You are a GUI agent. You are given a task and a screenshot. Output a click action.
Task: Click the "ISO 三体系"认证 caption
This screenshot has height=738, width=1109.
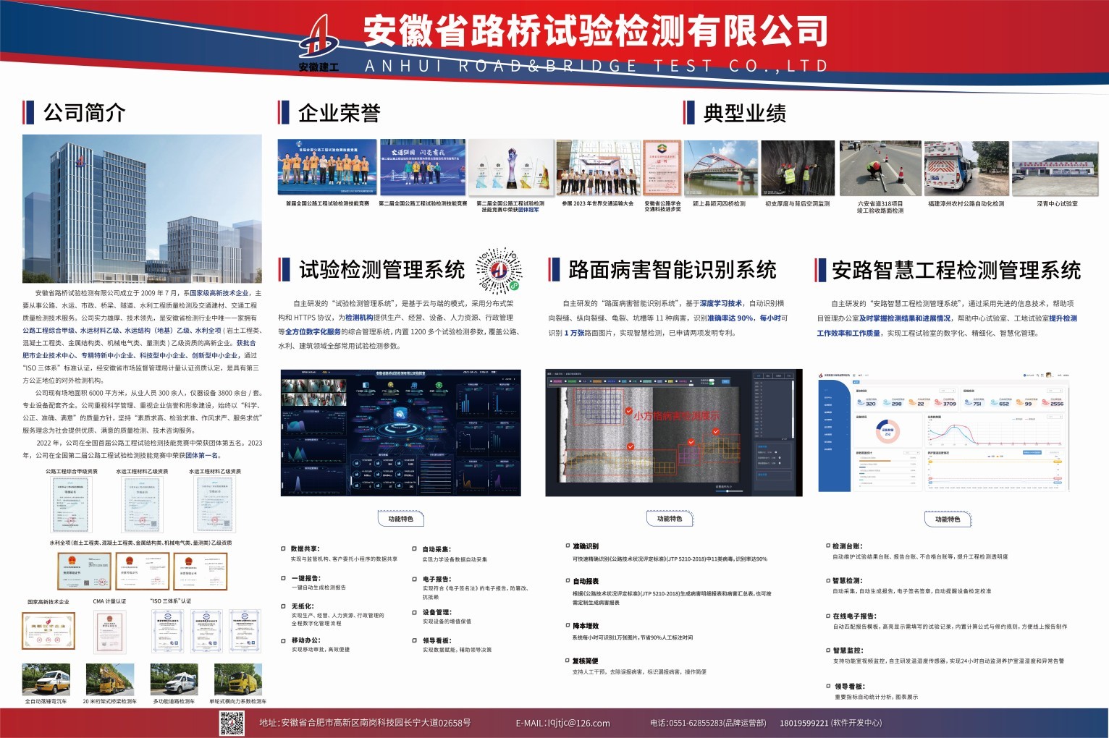click(171, 601)
